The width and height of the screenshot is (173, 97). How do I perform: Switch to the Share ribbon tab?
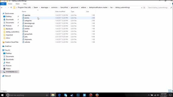pos(18,4)
